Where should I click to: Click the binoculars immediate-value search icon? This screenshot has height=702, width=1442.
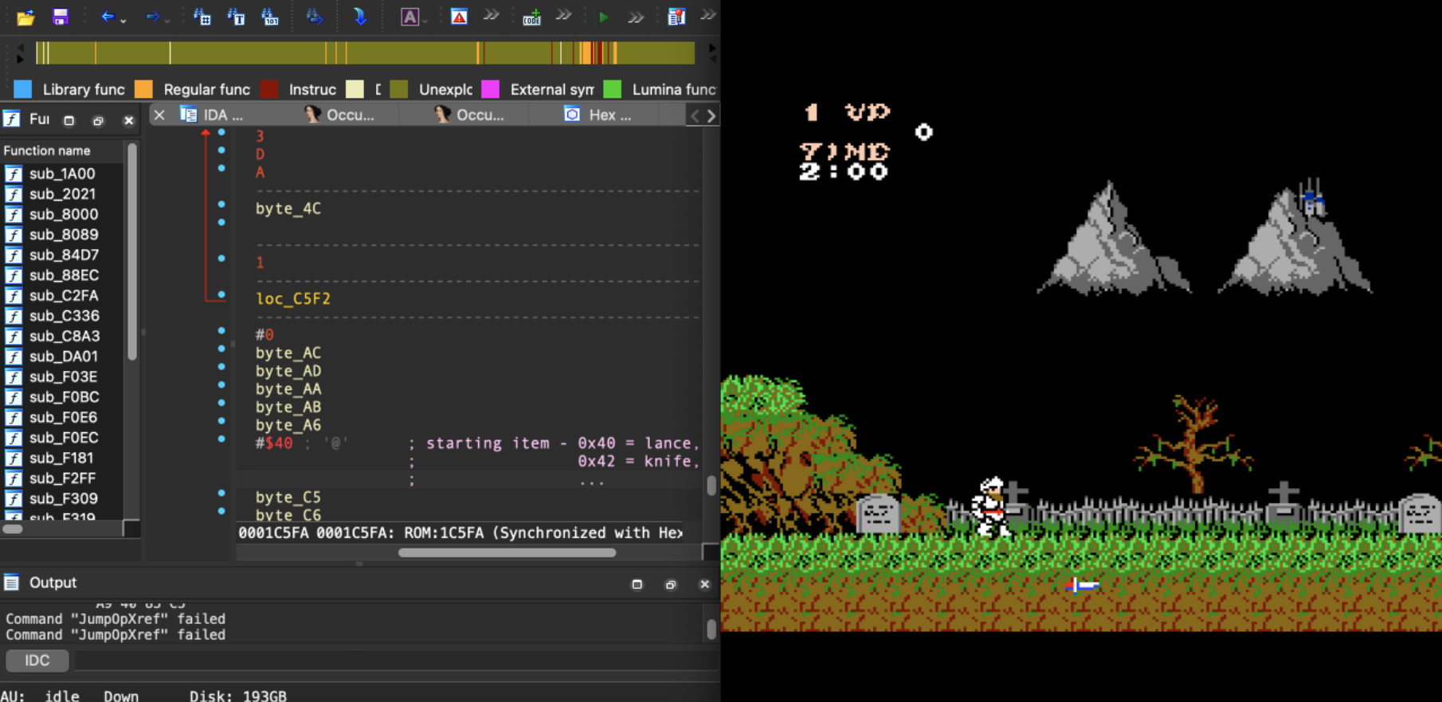(202, 17)
